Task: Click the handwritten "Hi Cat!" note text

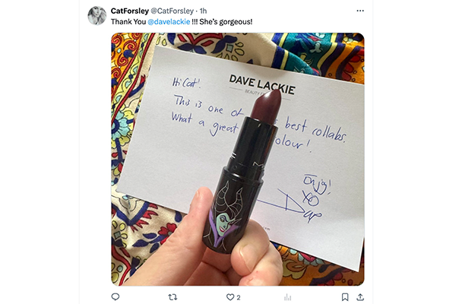Action: click(187, 81)
